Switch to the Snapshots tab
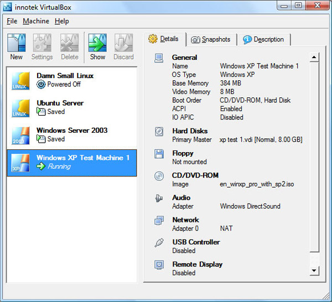 211,40
